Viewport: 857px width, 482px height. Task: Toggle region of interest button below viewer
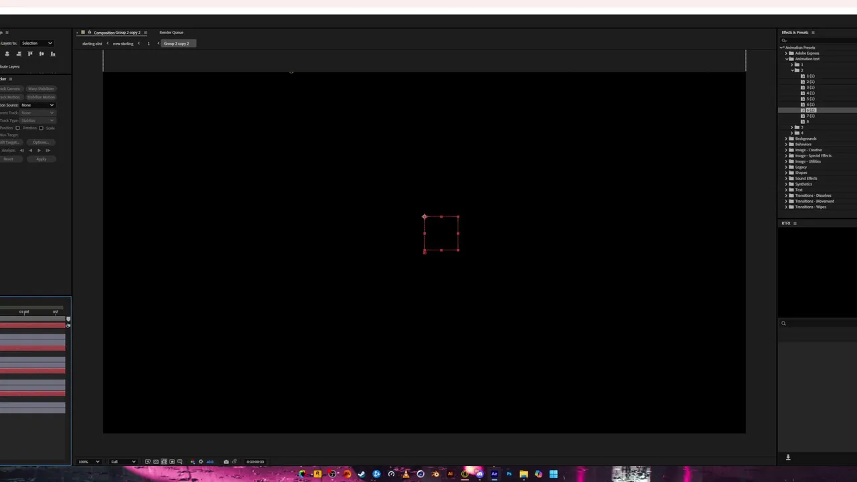(172, 462)
